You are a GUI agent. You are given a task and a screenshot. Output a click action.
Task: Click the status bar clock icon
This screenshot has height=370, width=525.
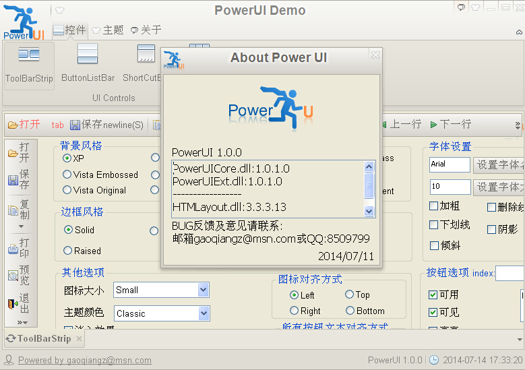(434, 360)
